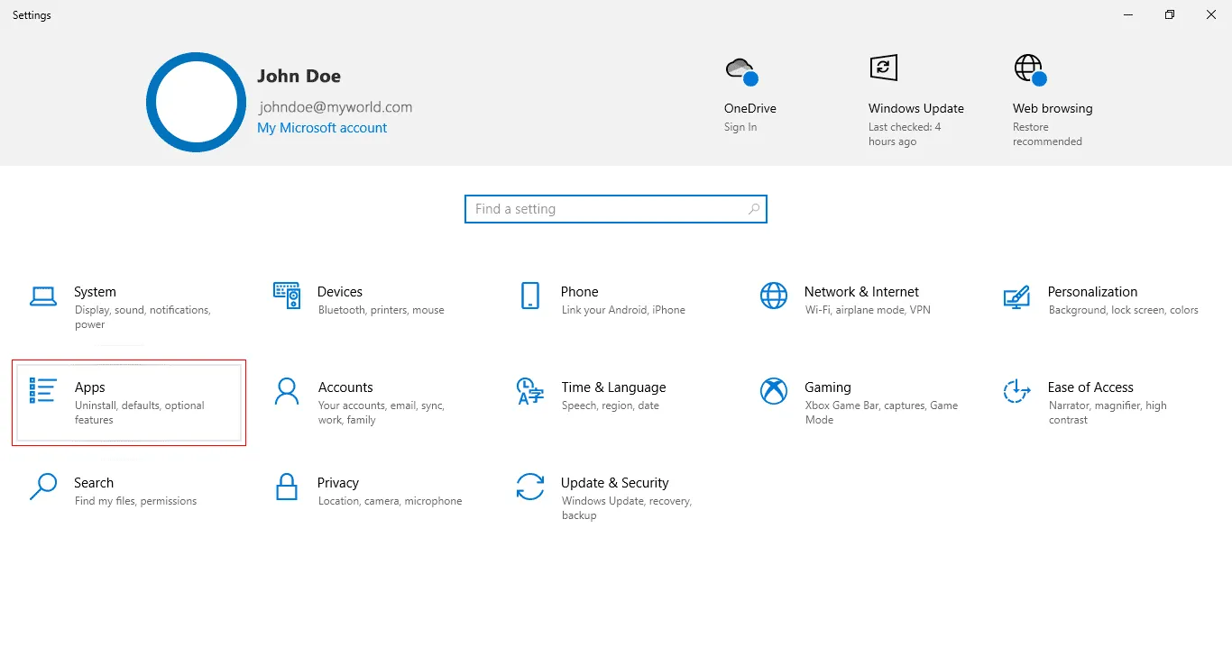Open the System settings laptop icon
Viewport: 1232px width, 665px height.
(x=43, y=296)
